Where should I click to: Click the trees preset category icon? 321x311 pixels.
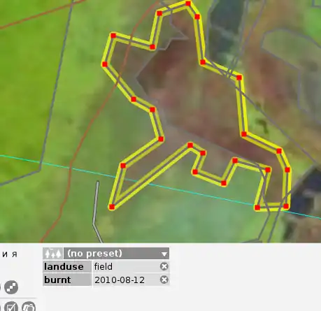53,253
